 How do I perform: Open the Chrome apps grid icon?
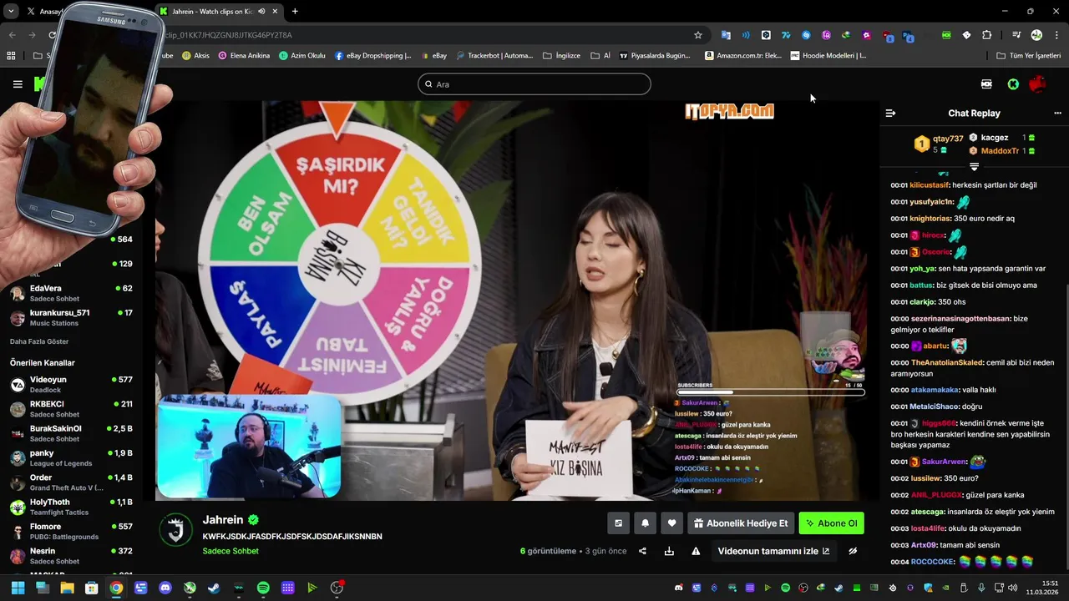(x=11, y=56)
